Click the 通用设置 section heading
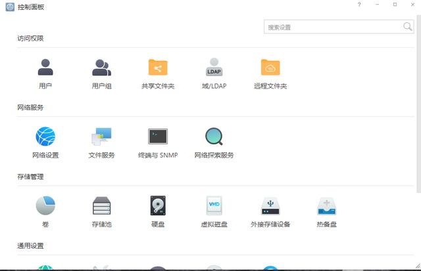421x271 pixels. pos(30,246)
